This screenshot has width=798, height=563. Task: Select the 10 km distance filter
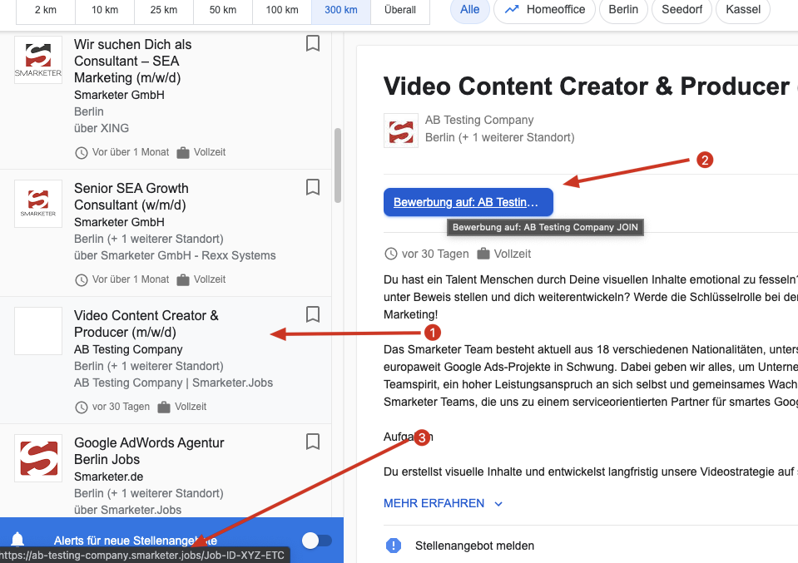(x=105, y=10)
